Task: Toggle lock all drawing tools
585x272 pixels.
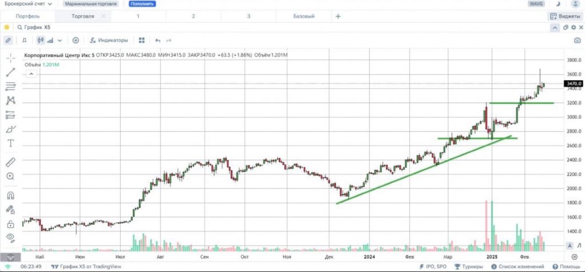Action: click(10, 223)
